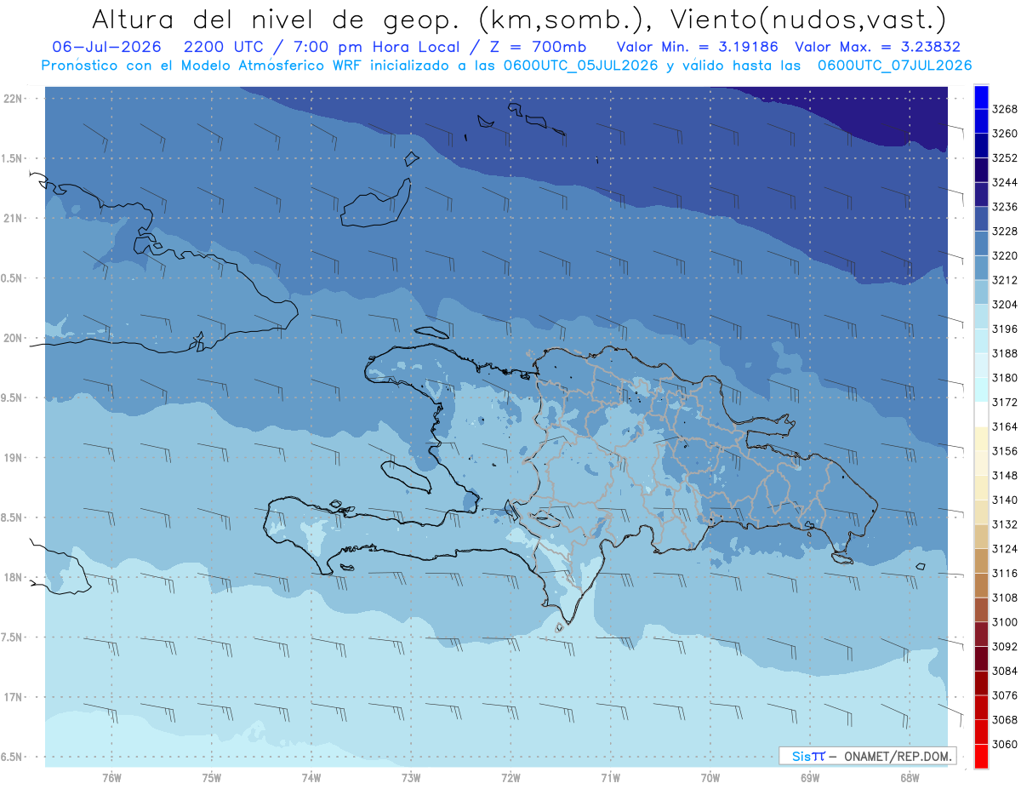Click the '3268' colorbar value
This screenshot has width=1021, height=789.
[x=1005, y=109]
